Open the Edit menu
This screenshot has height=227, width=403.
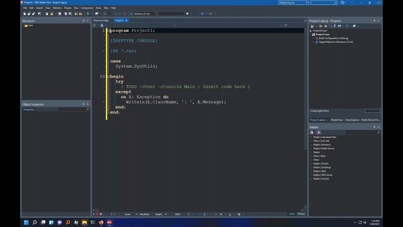pos(31,8)
